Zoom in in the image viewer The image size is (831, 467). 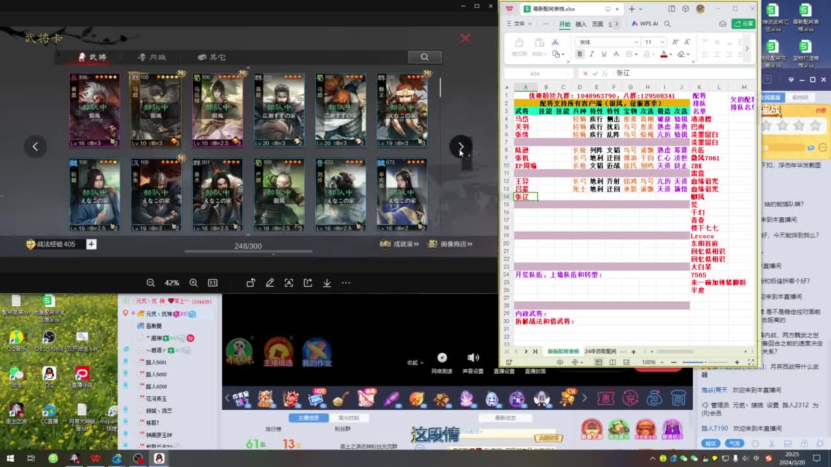pyautogui.click(x=193, y=283)
